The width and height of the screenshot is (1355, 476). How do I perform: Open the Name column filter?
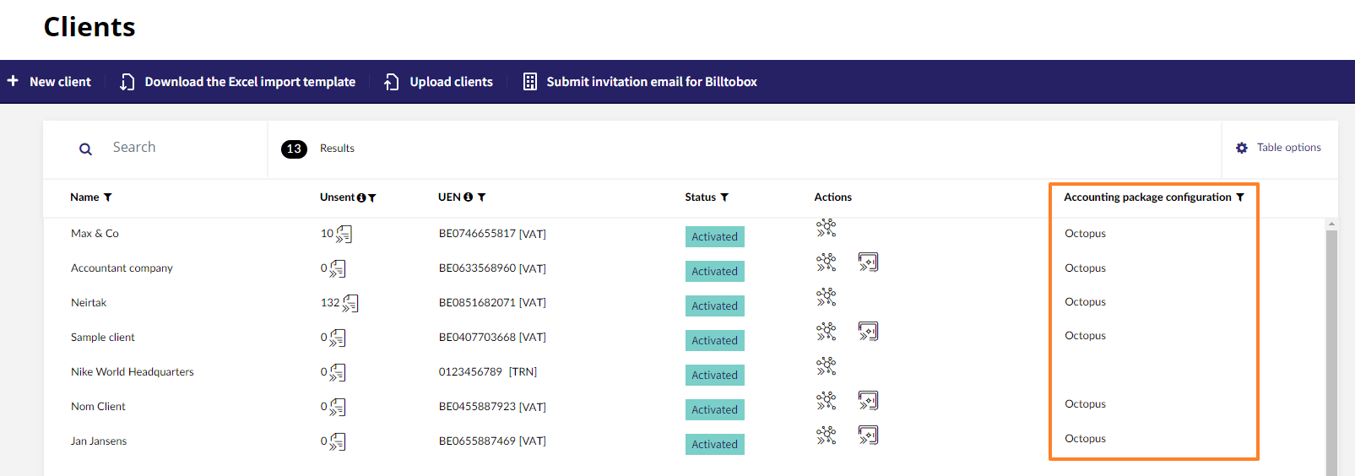[107, 197]
